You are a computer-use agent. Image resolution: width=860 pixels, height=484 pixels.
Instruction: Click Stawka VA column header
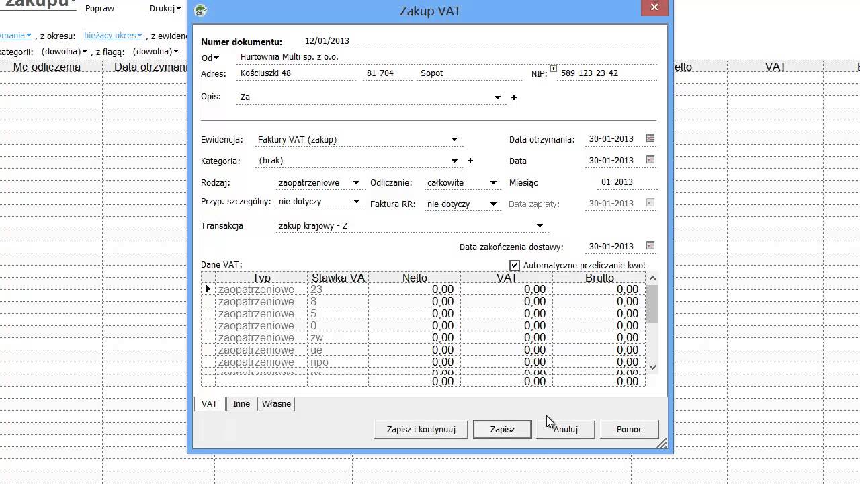[x=338, y=278]
